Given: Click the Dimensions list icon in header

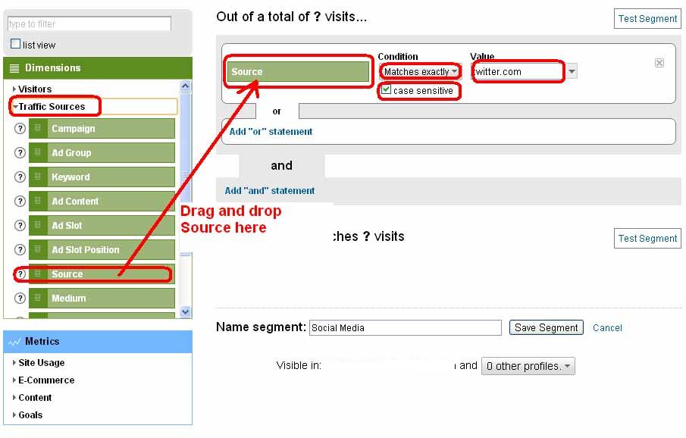Looking at the screenshot, I should click(x=14, y=68).
